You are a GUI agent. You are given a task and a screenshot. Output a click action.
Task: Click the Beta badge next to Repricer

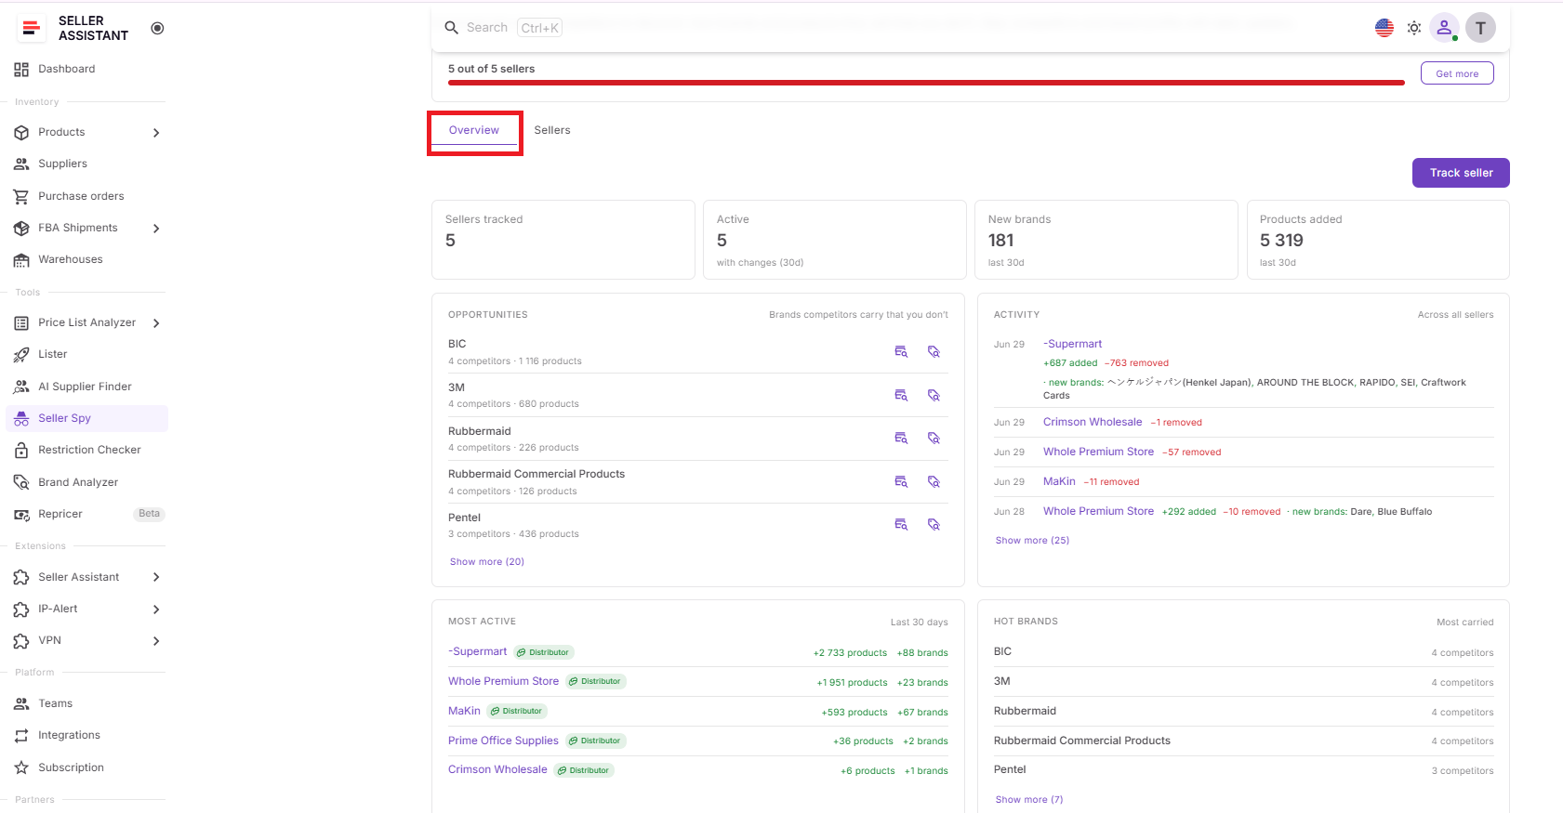(149, 514)
